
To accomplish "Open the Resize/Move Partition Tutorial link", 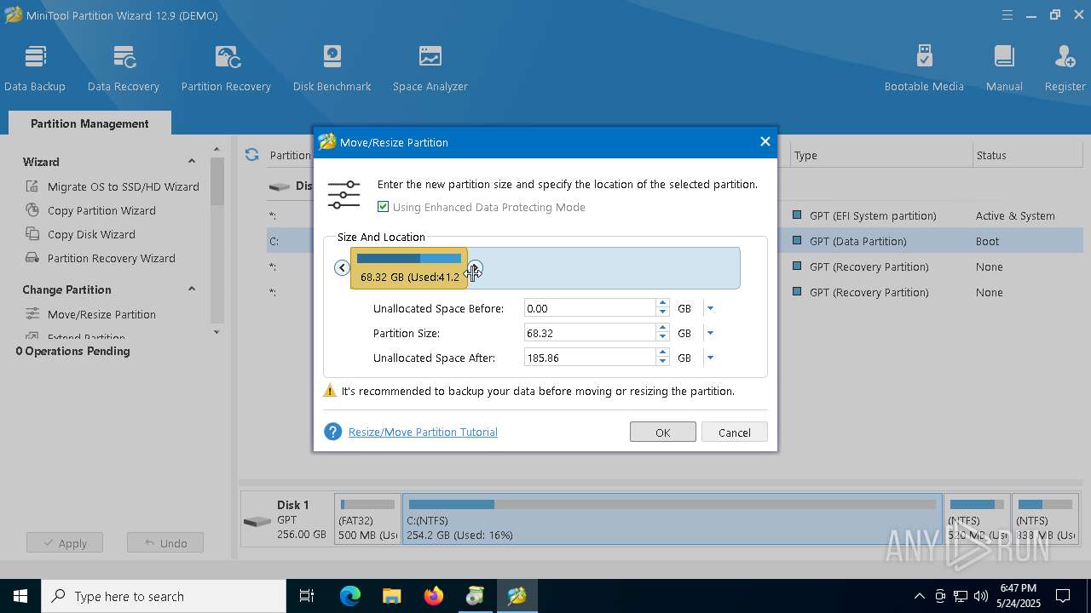I will 423,432.
